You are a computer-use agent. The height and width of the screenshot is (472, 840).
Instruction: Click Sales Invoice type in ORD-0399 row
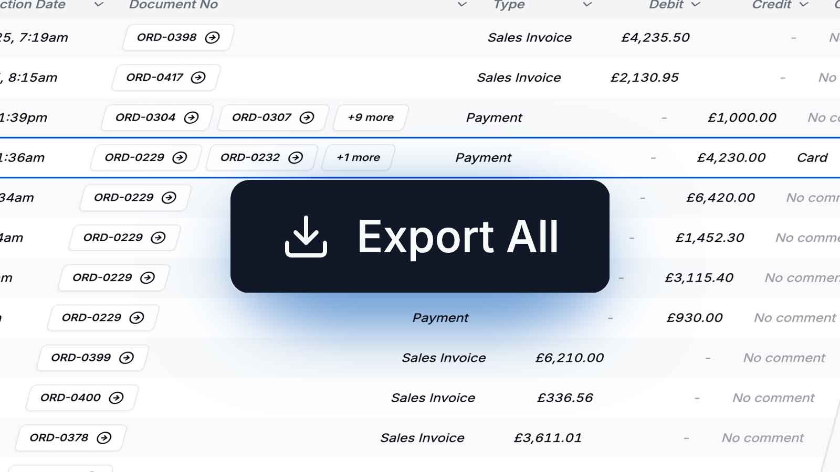coord(444,358)
